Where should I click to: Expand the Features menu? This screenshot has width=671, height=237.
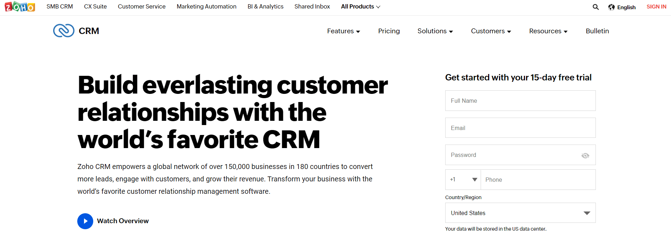[x=343, y=31]
